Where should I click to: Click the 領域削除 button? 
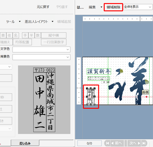click(x=114, y=7)
